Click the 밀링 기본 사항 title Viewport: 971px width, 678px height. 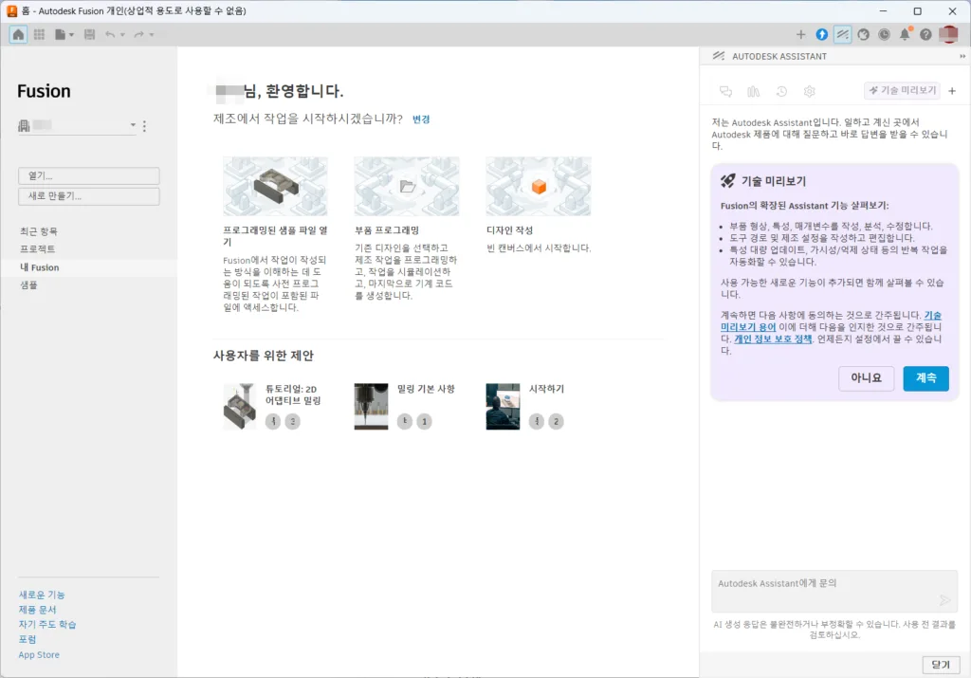pos(426,389)
